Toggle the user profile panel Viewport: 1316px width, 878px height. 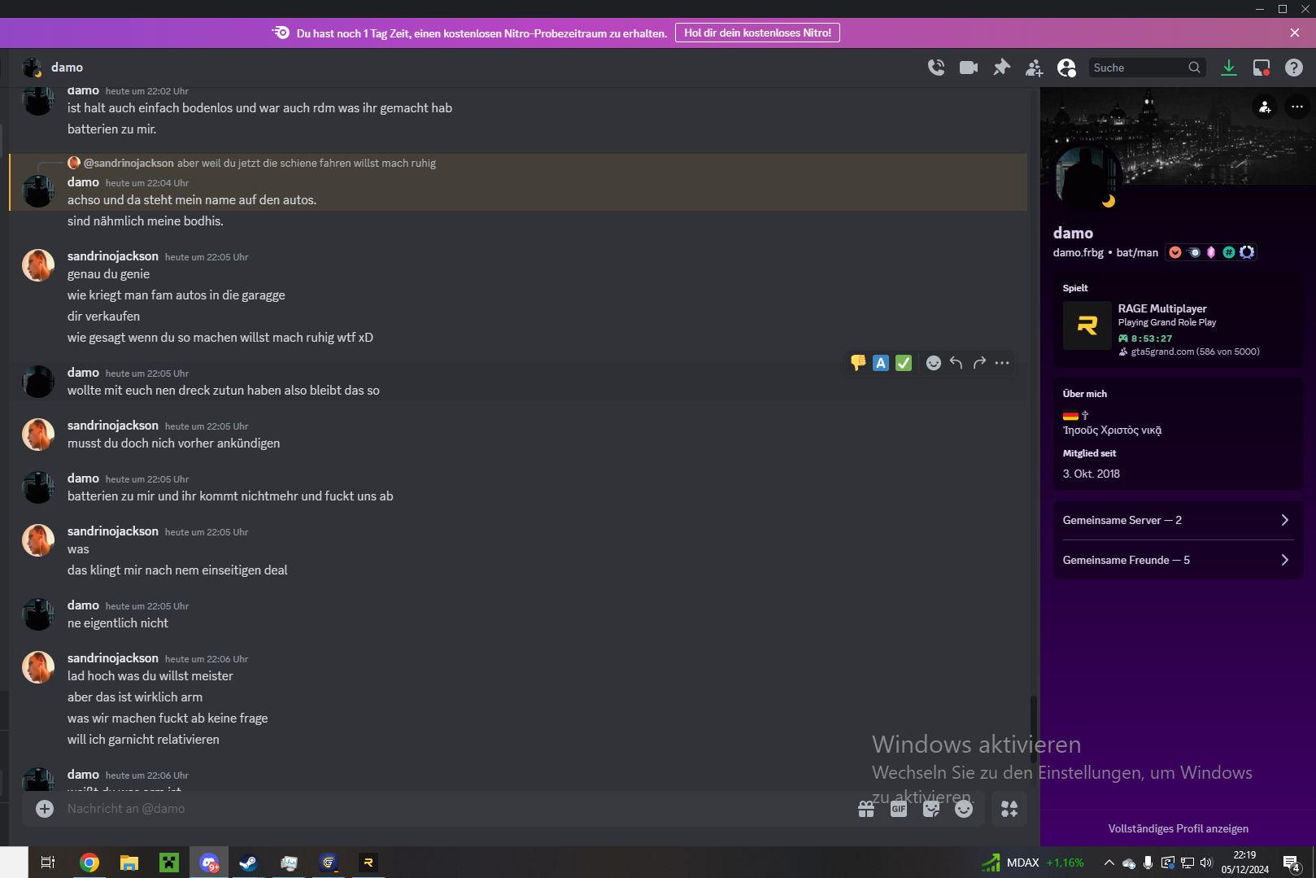tap(1066, 68)
